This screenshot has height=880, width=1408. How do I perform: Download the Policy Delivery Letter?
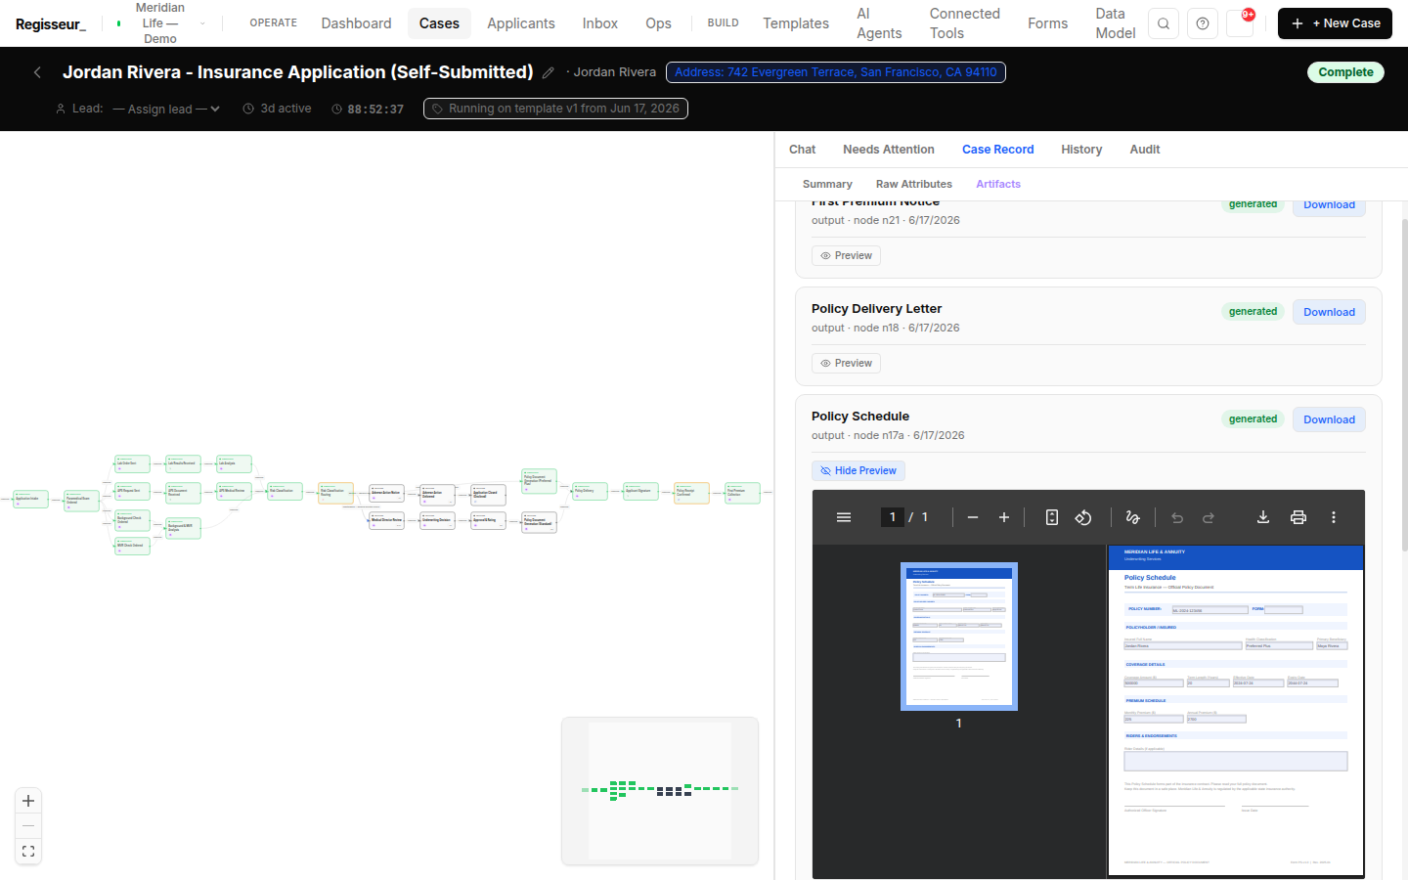1329,312
